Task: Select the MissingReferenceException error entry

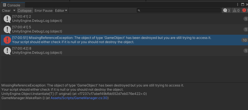Action: (124, 40)
